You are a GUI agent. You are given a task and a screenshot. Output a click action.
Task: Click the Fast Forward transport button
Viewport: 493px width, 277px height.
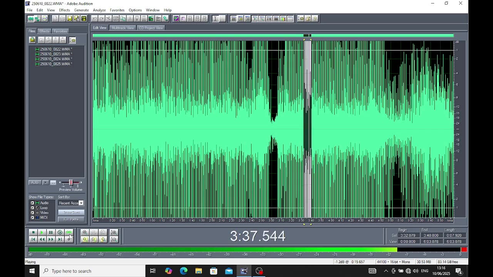[51, 239]
